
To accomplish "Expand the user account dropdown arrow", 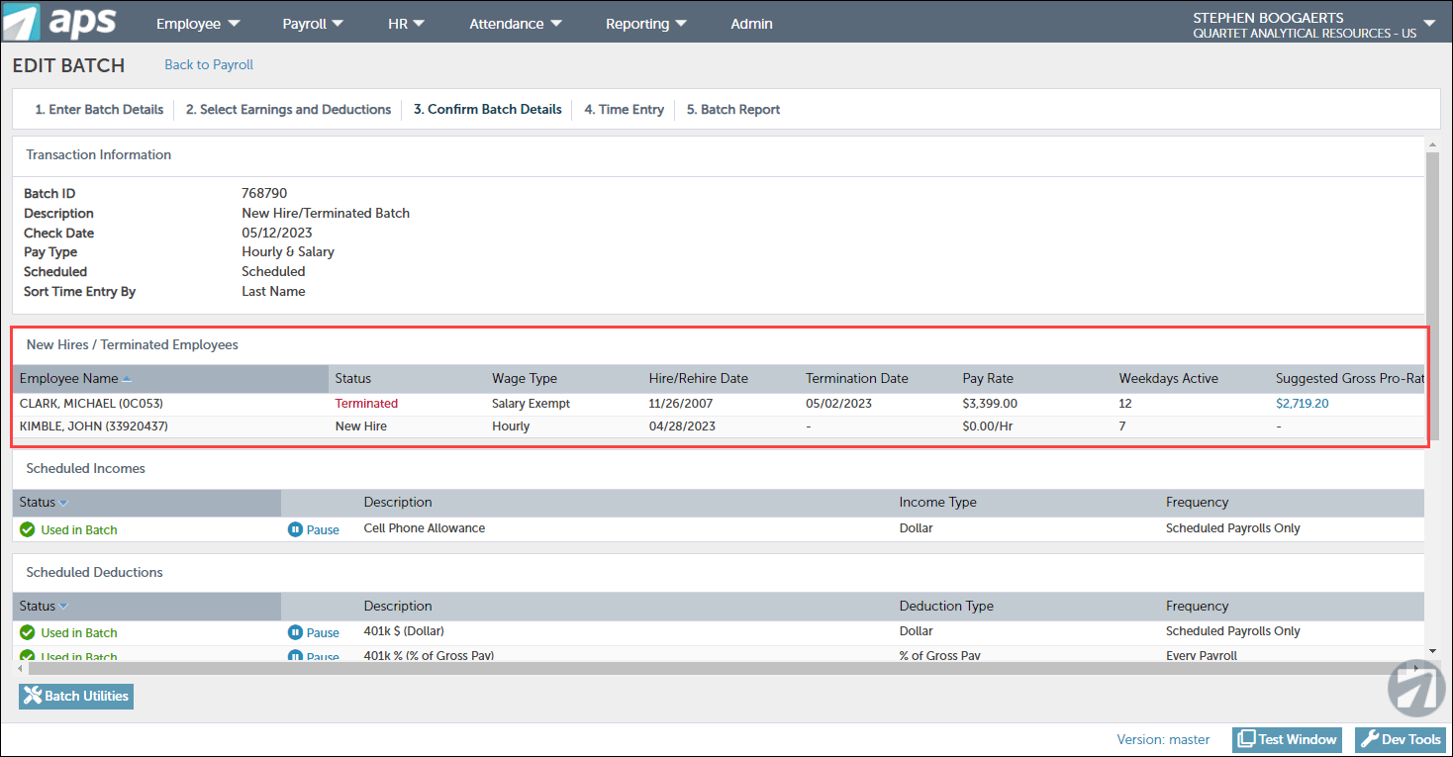I will click(1429, 22).
